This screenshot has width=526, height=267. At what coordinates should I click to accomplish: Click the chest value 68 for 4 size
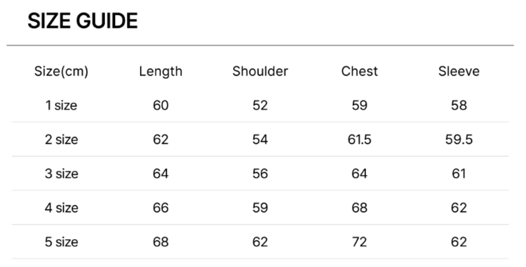click(x=359, y=208)
